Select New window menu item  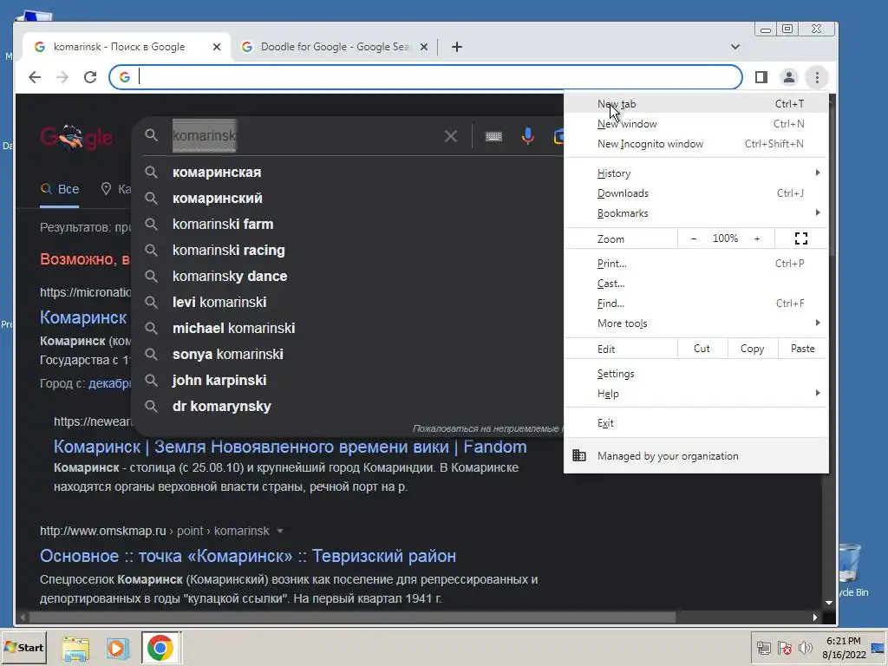(x=696, y=124)
